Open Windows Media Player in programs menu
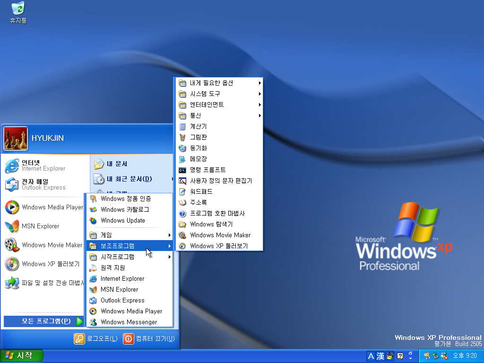 click(x=130, y=311)
